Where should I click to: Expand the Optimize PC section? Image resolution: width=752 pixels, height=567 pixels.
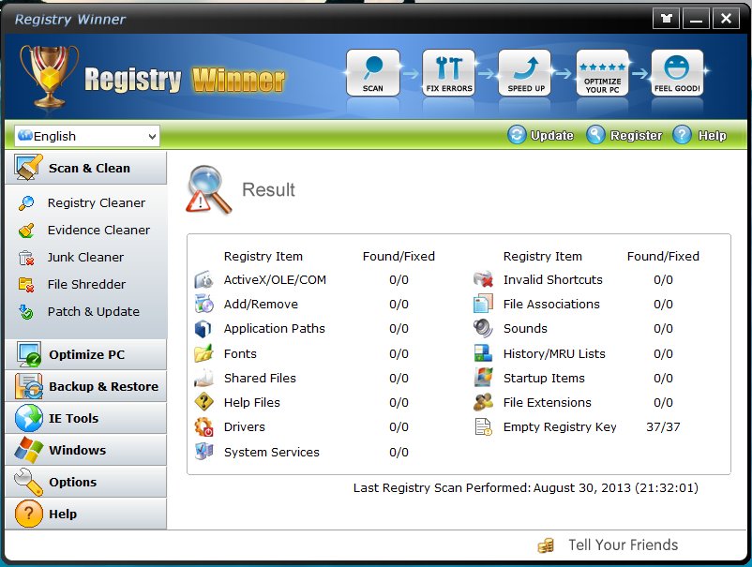click(85, 354)
